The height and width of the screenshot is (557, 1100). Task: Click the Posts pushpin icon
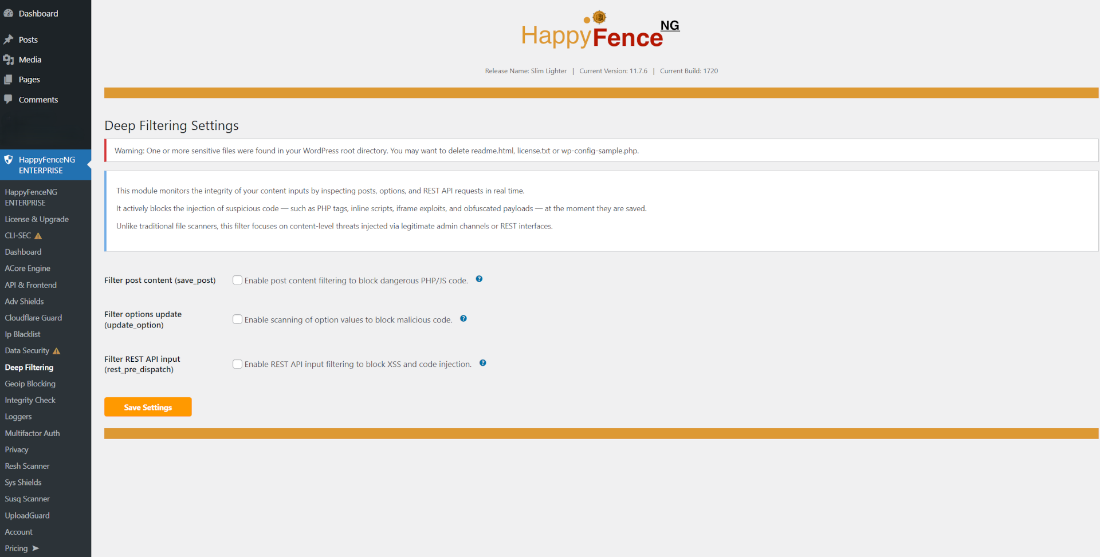pos(9,39)
